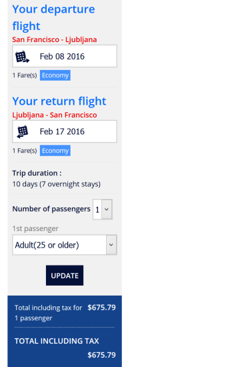Open the Adult(25 or older) passenger type dropdown
Viewport: 250px width, 367px height.
(65, 245)
